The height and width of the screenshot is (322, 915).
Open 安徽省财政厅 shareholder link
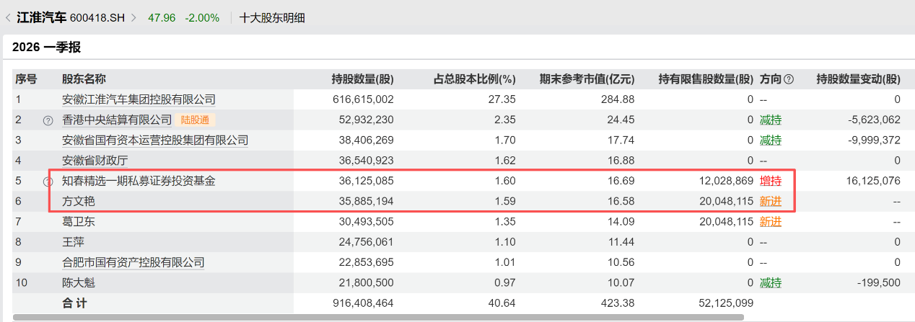coord(89,161)
